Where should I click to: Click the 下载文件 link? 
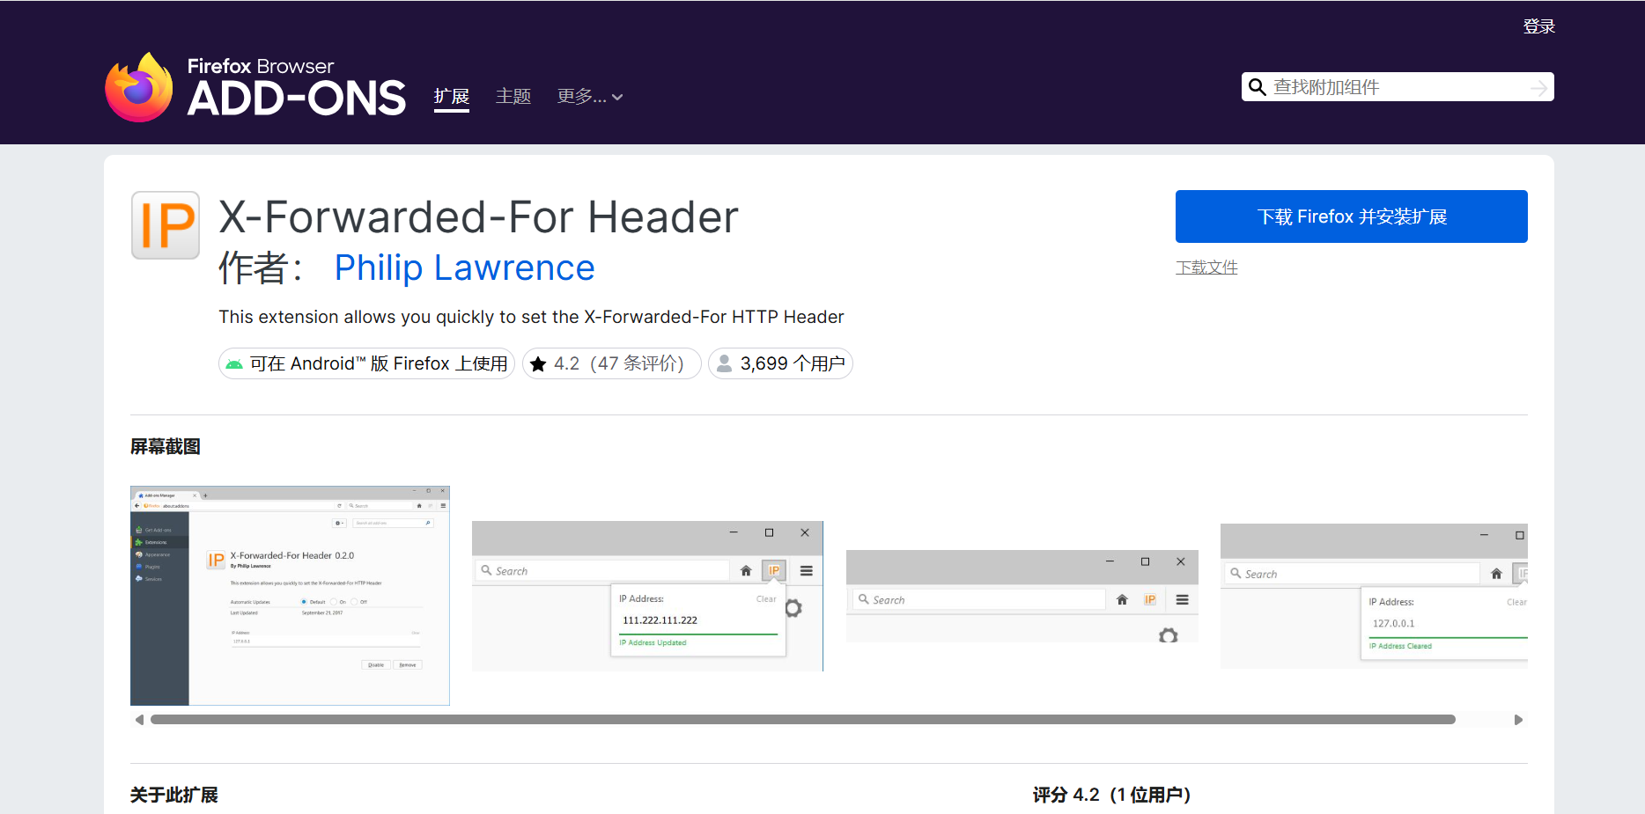click(1206, 267)
